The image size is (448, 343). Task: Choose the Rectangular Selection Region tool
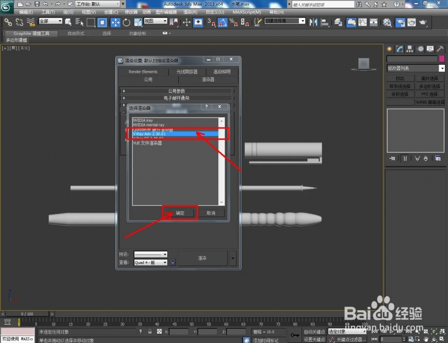[91, 22]
